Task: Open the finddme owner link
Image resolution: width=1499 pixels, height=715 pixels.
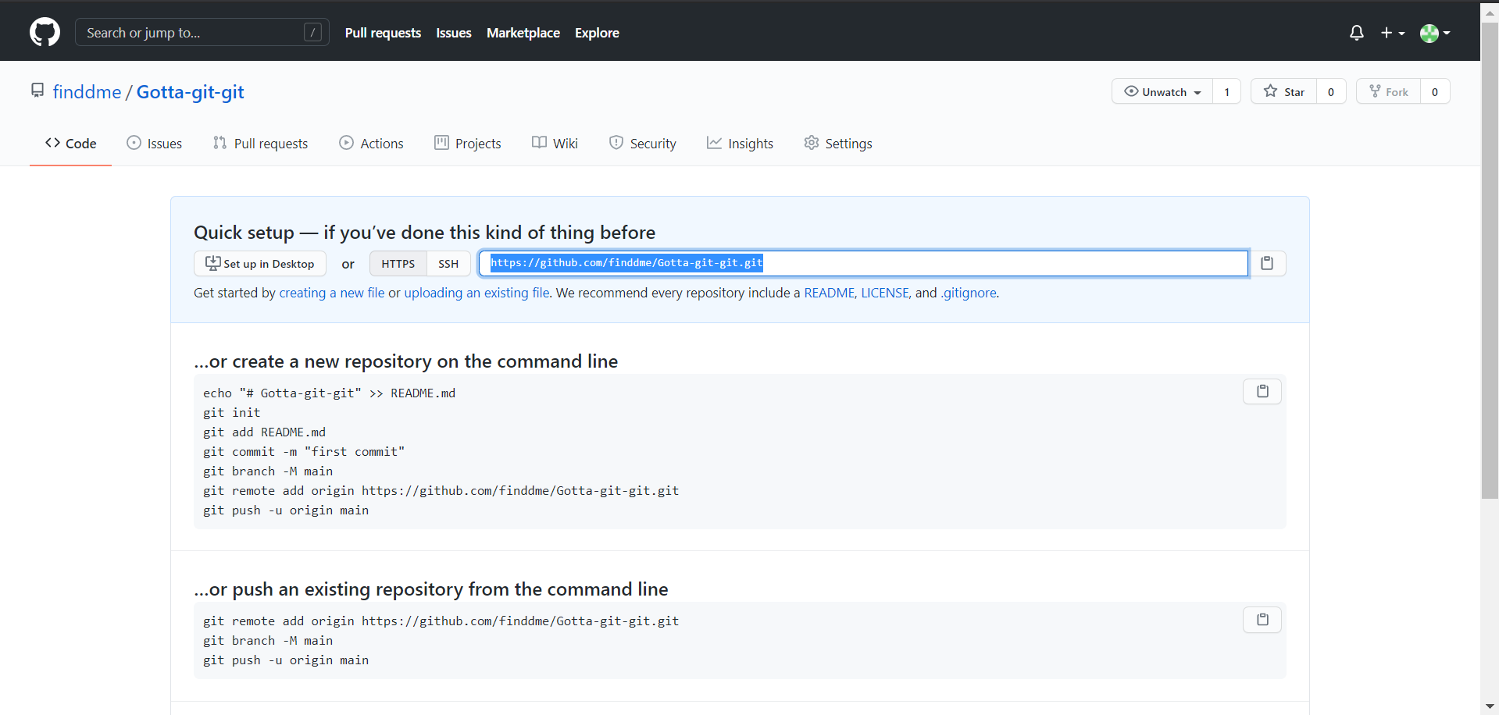Action: pyautogui.click(x=87, y=92)
